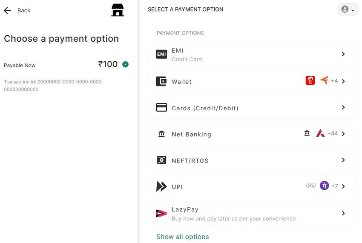Expand NEFT/RTGS option chevron
This screenshot has height=243, width=362.
343,160
